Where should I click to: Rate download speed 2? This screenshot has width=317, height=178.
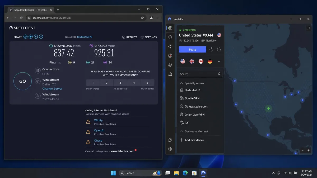point(106,83)
